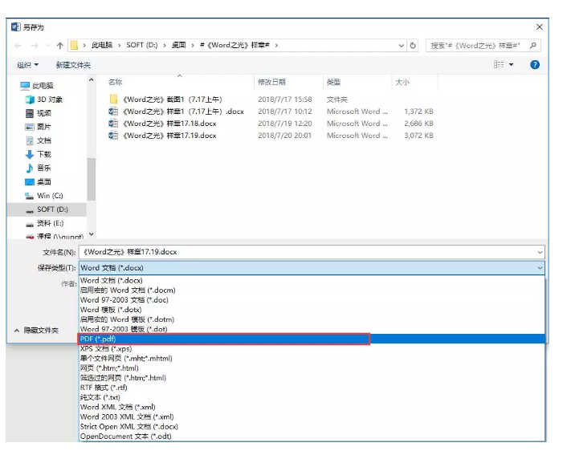Choose Word 97-2003 文档 (*.doc)
Image resolution: width=567 pixels, height=459 pixels.
click(x=312, y=299)
